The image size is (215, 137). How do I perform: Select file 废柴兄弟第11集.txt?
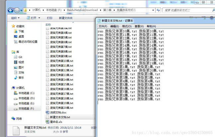(59, 66)
